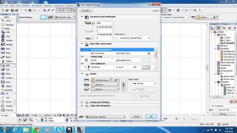
Task: Click the Print icon in main toolbar
Action: coord(16,10)
